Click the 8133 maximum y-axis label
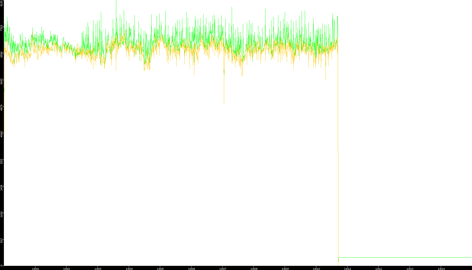Screen dimensions: 472x270 [2, 3]
